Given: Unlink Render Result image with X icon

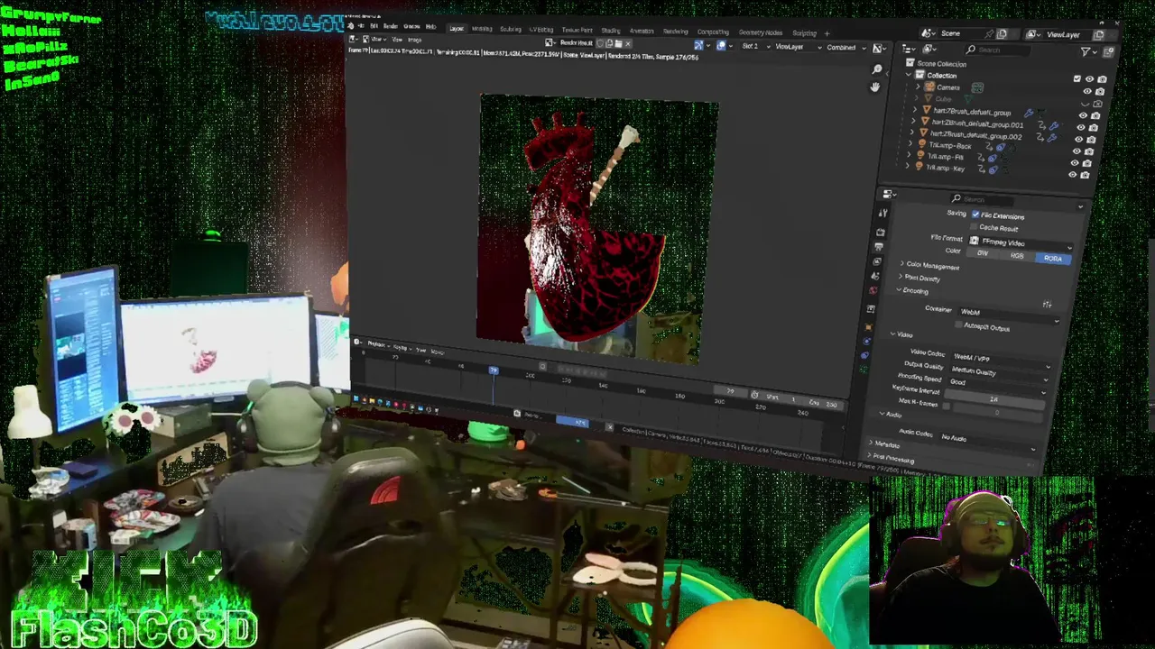Looking at the screenshot, I should click(628, 43).
